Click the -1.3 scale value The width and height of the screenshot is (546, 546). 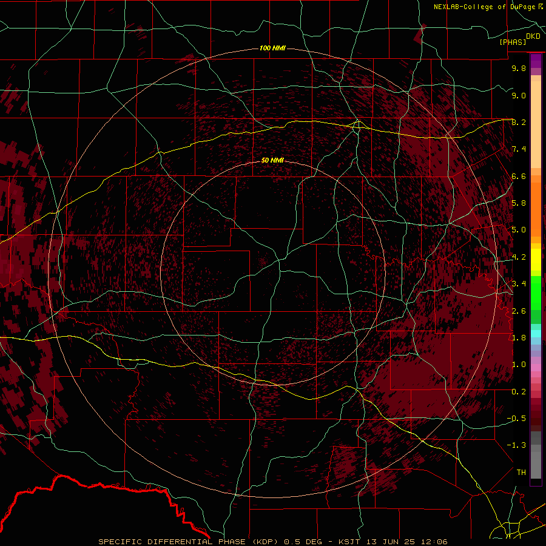click(x=516, y=445)
